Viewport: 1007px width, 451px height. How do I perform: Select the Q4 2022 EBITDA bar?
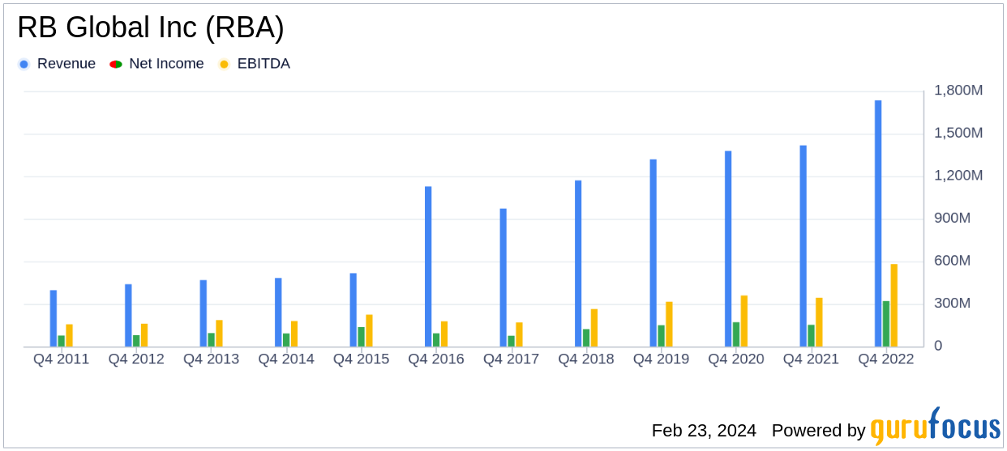pyautogui.click(x=894, y=305)
